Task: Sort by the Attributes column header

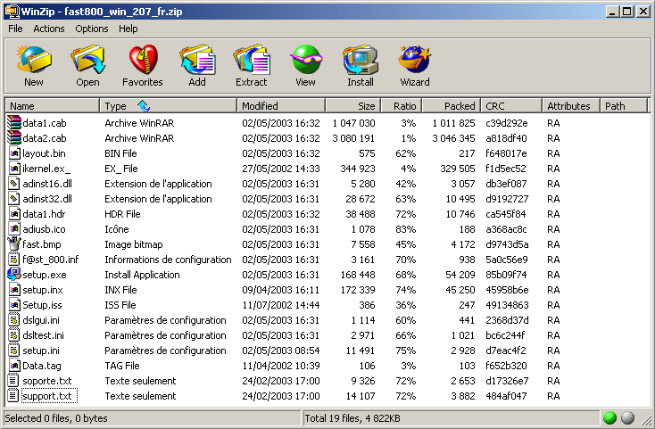Action: coord(571,106)
